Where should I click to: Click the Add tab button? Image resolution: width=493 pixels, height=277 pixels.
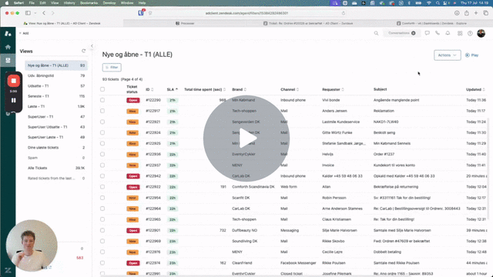(24, 33)
